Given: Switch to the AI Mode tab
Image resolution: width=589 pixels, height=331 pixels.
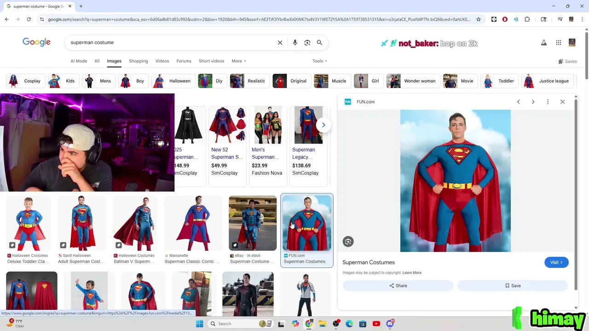Looking at the screenshot, I should click(79, 61).
